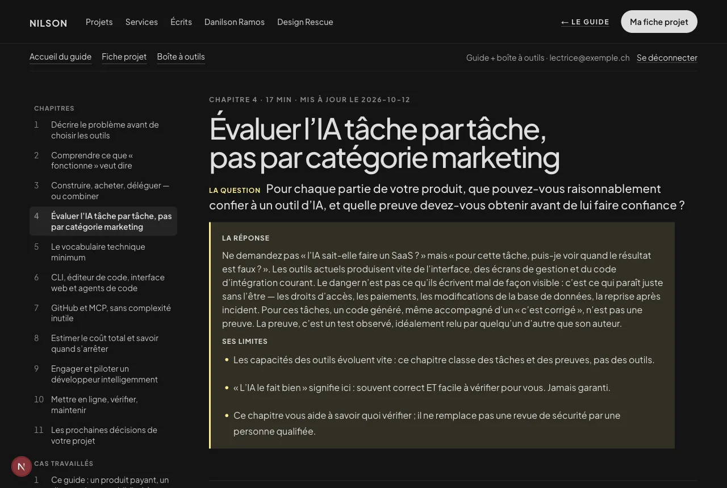The image size is (727, 488).
Task: Go to chapter 10 Mettre en ligne, vérifier
Action: 103,405
